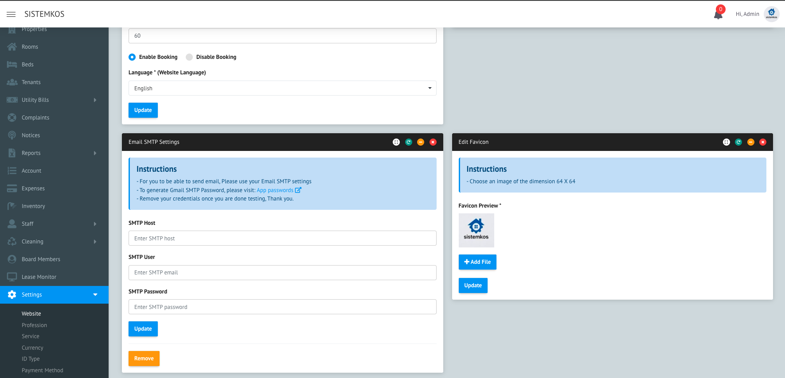This screenshot has height=378, width=785.
Task: Expand the Reports submenu arrow
Action: pos(95,153)
